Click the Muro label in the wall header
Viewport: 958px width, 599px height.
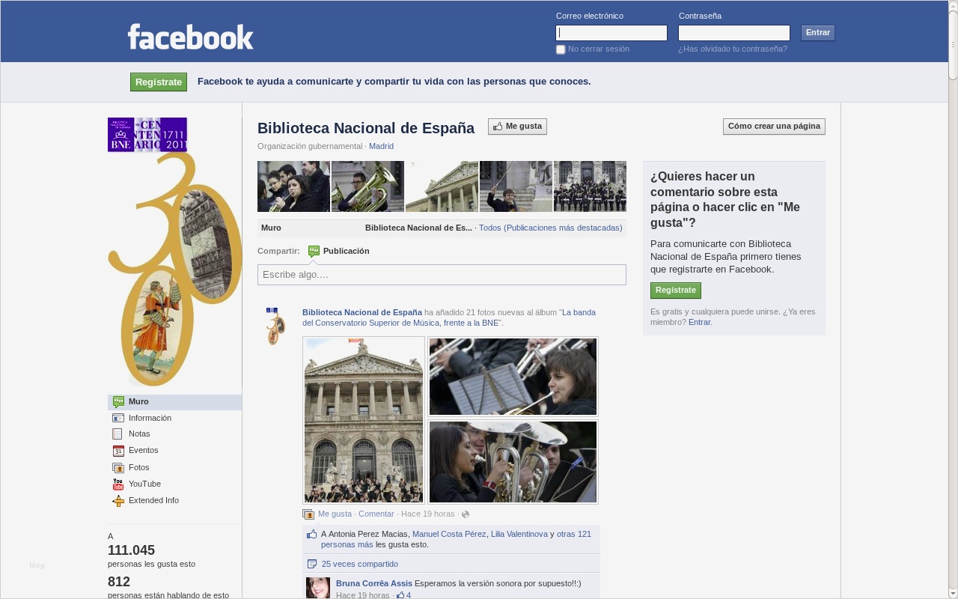tap(271, 228)
